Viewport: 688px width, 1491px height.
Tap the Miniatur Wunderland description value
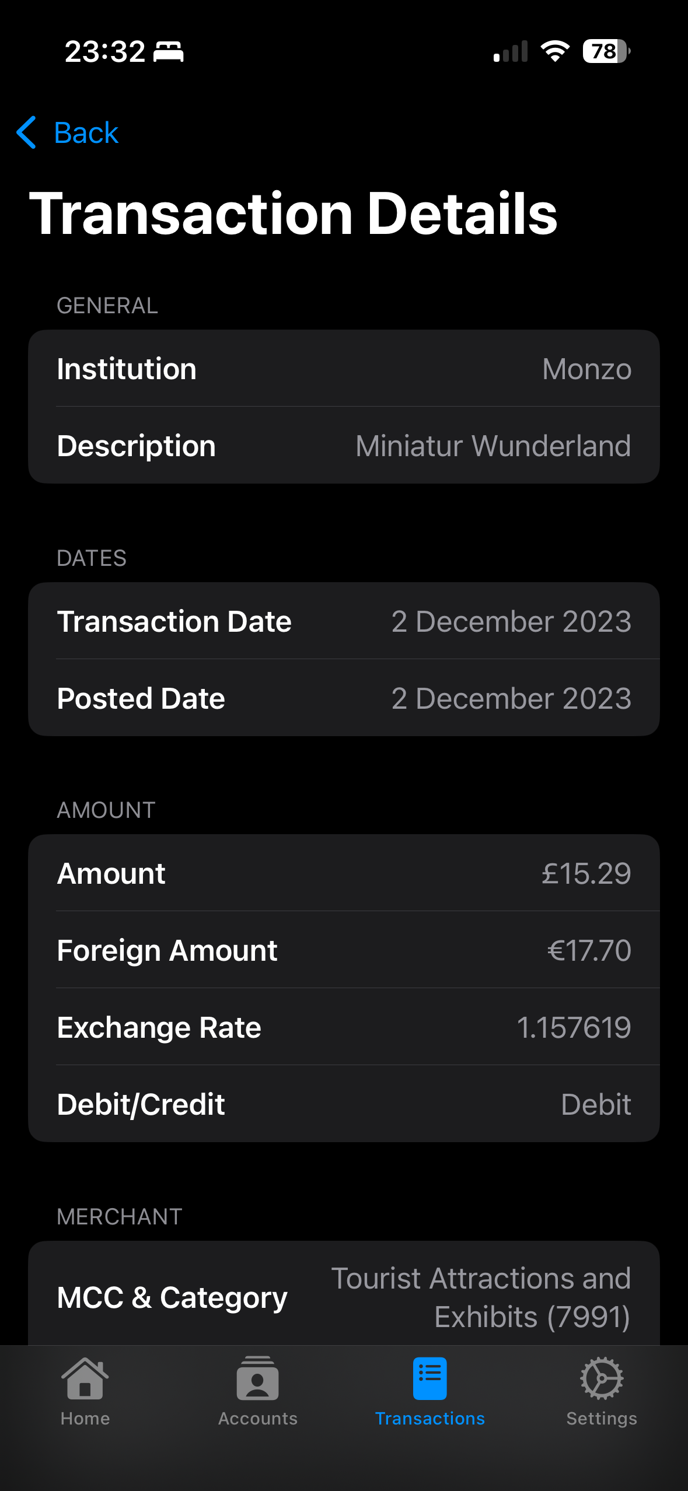[x=493, y=446]
